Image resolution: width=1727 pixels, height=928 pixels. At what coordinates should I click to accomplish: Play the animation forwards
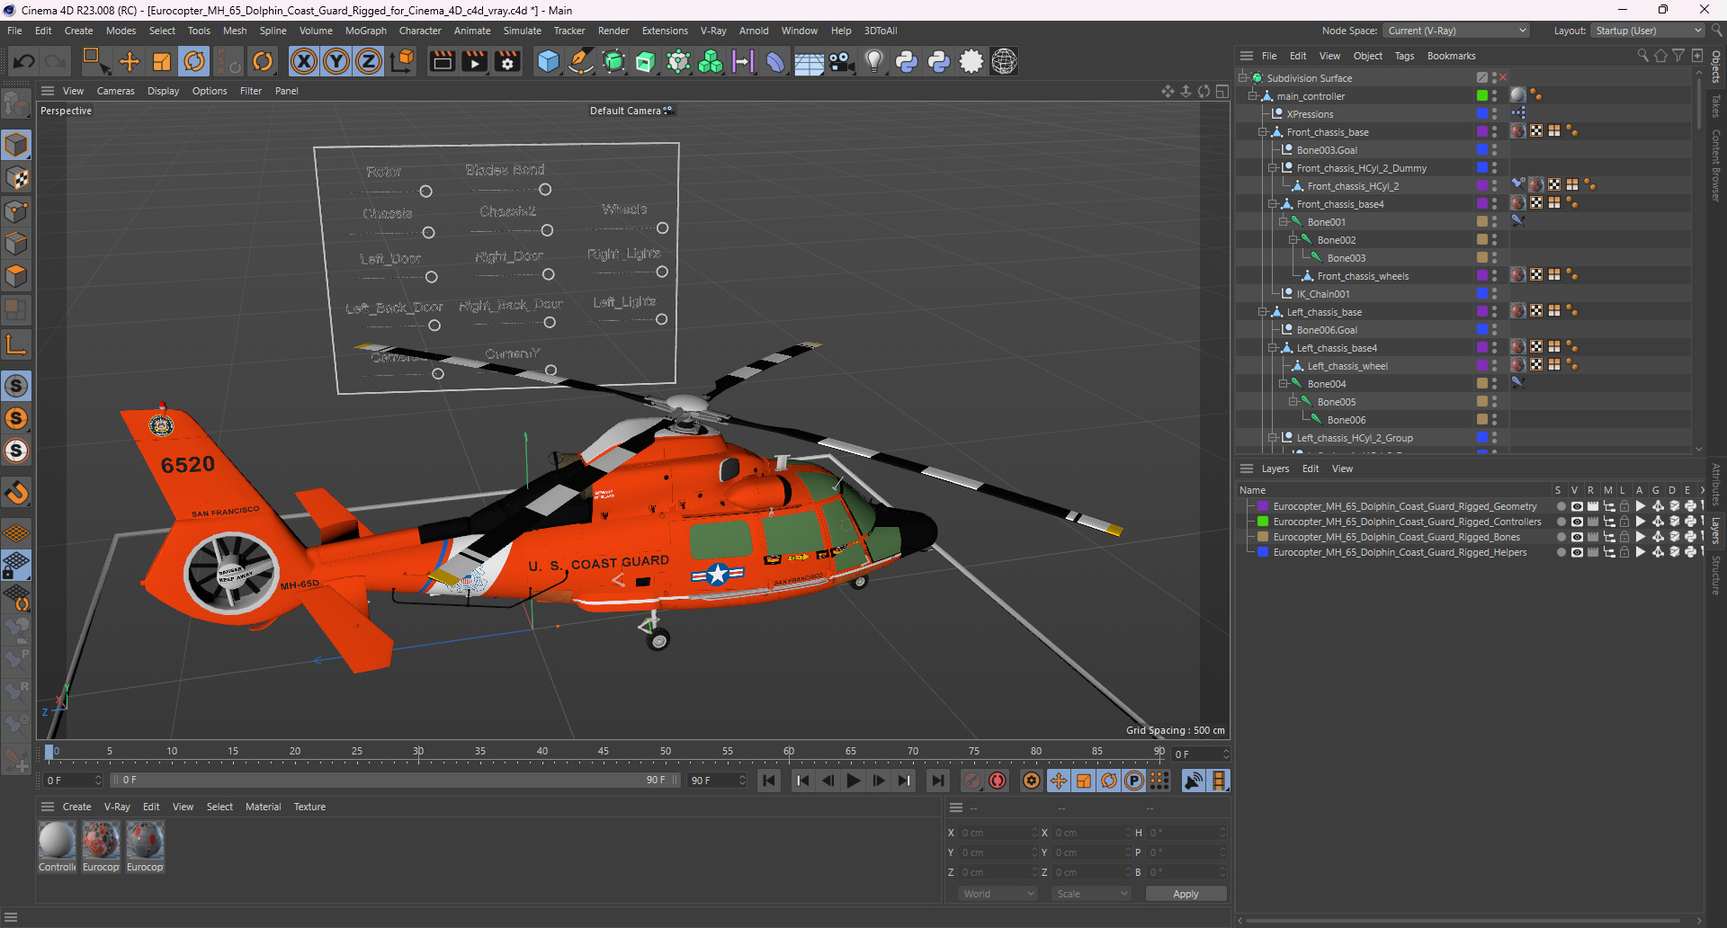pyautogui.click(x=854, y=781)
